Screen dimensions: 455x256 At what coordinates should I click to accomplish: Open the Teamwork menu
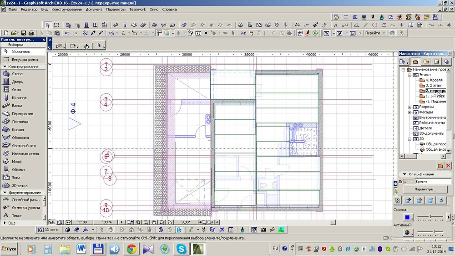point(138,9)
